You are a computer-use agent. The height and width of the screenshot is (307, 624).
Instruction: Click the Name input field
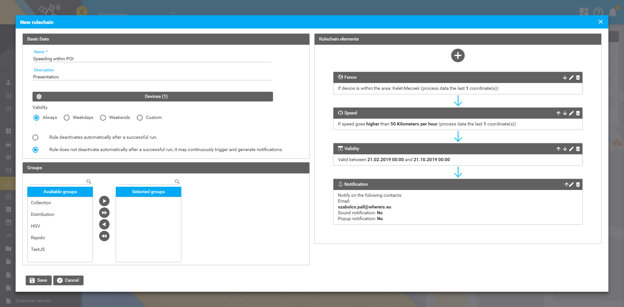[x=152, y=59]
